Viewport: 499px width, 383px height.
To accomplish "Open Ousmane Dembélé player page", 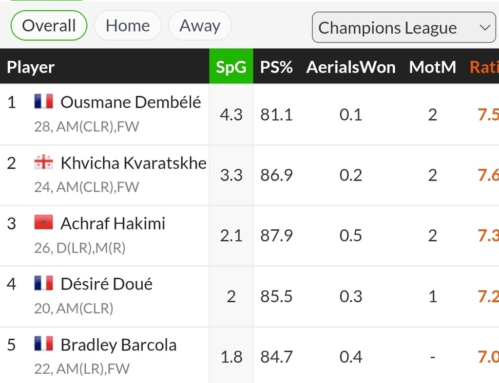I will click(131, 102).
